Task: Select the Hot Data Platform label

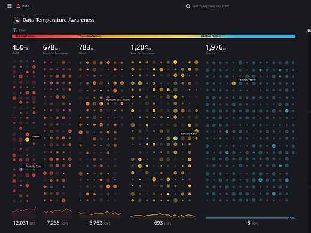Action: [x=26, y=36]
